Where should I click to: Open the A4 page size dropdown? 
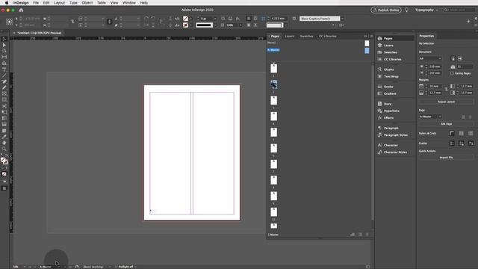[x=430, y=58]
